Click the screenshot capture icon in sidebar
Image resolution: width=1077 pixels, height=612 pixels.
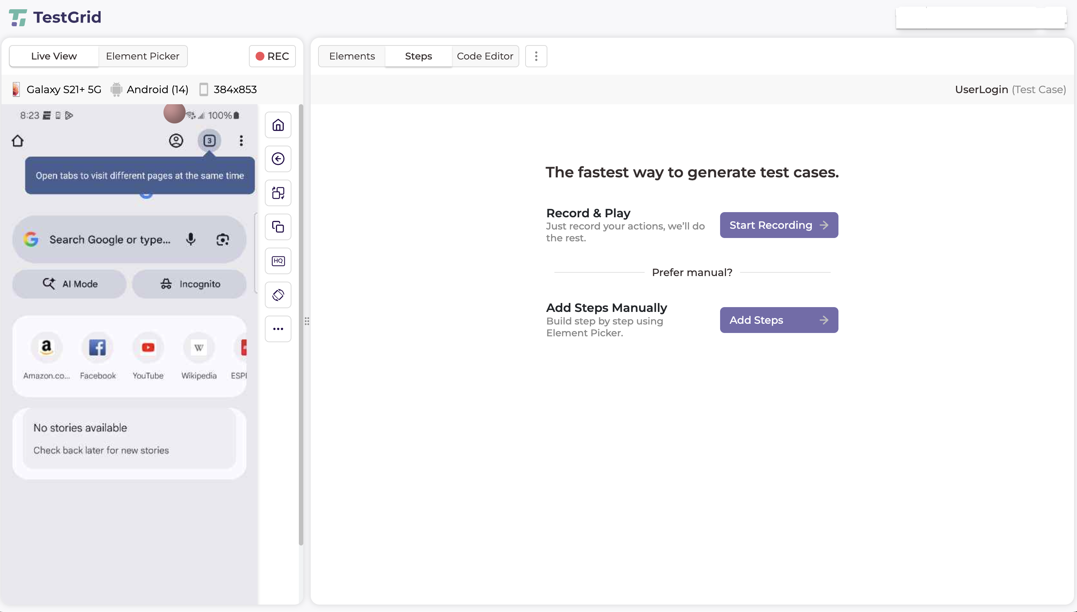(x=278, y=193)
